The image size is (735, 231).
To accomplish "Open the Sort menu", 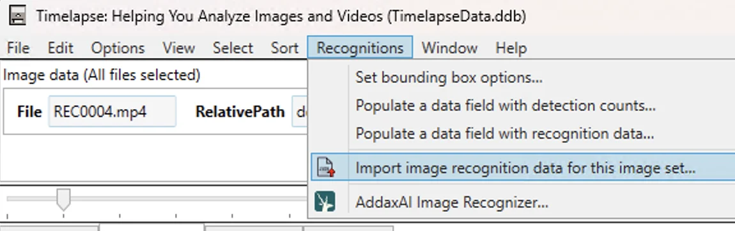I will pos(284,48).
